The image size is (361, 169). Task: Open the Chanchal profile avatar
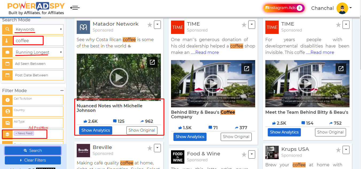342,8
